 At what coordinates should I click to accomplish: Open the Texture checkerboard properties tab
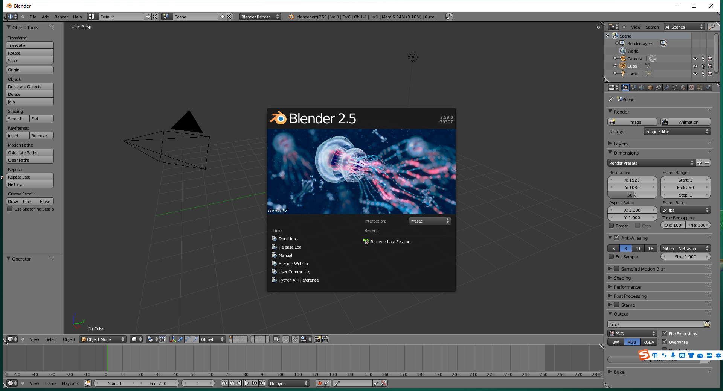tap(691, 88)
